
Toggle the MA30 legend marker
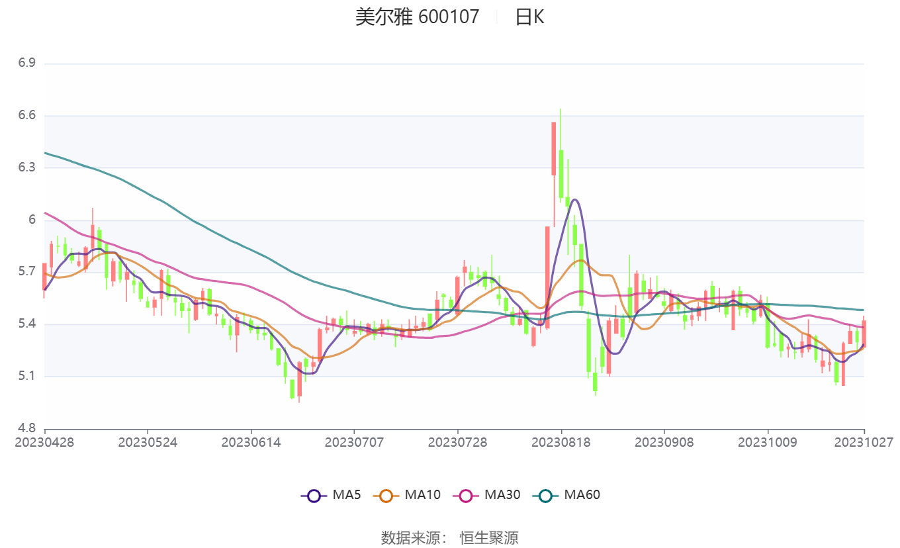coord(466,495)
